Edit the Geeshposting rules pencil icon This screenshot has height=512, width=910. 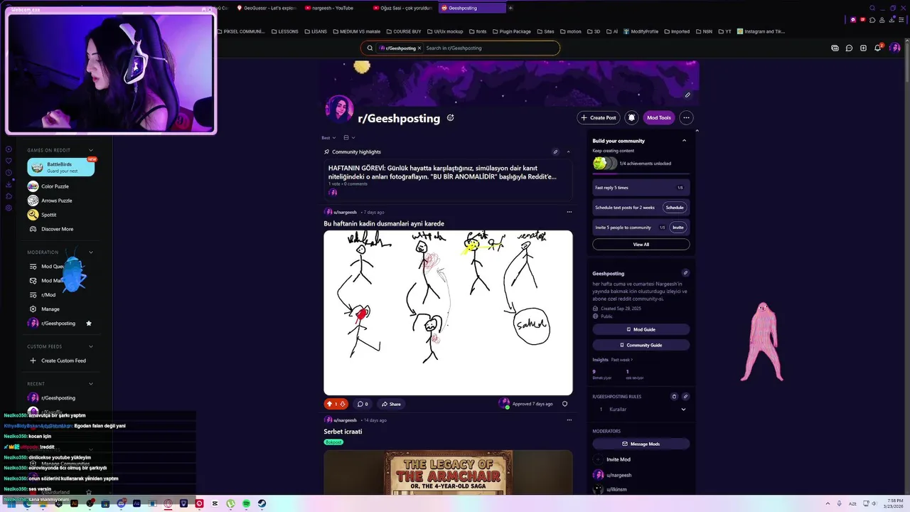[685, 396]
